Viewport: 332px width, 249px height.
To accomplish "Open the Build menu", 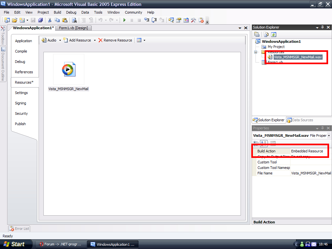I will (x=57, y=12).
